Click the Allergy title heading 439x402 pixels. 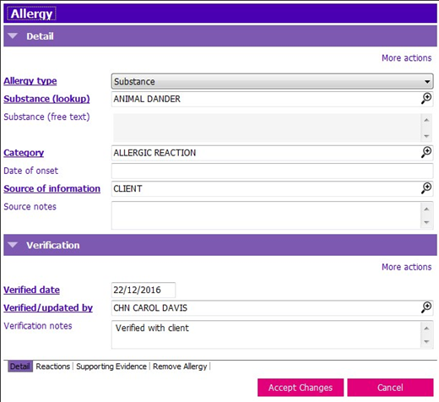(x=31, y=14)
